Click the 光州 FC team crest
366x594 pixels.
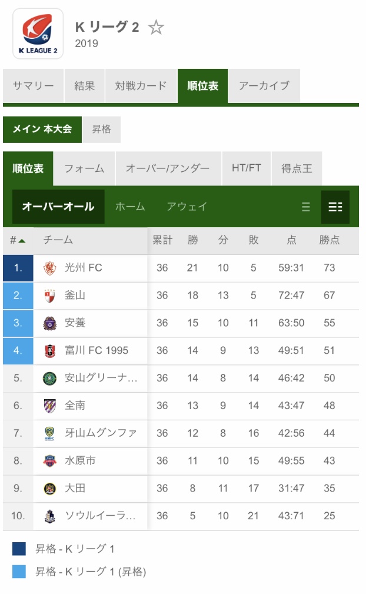(x=50, y=268)
